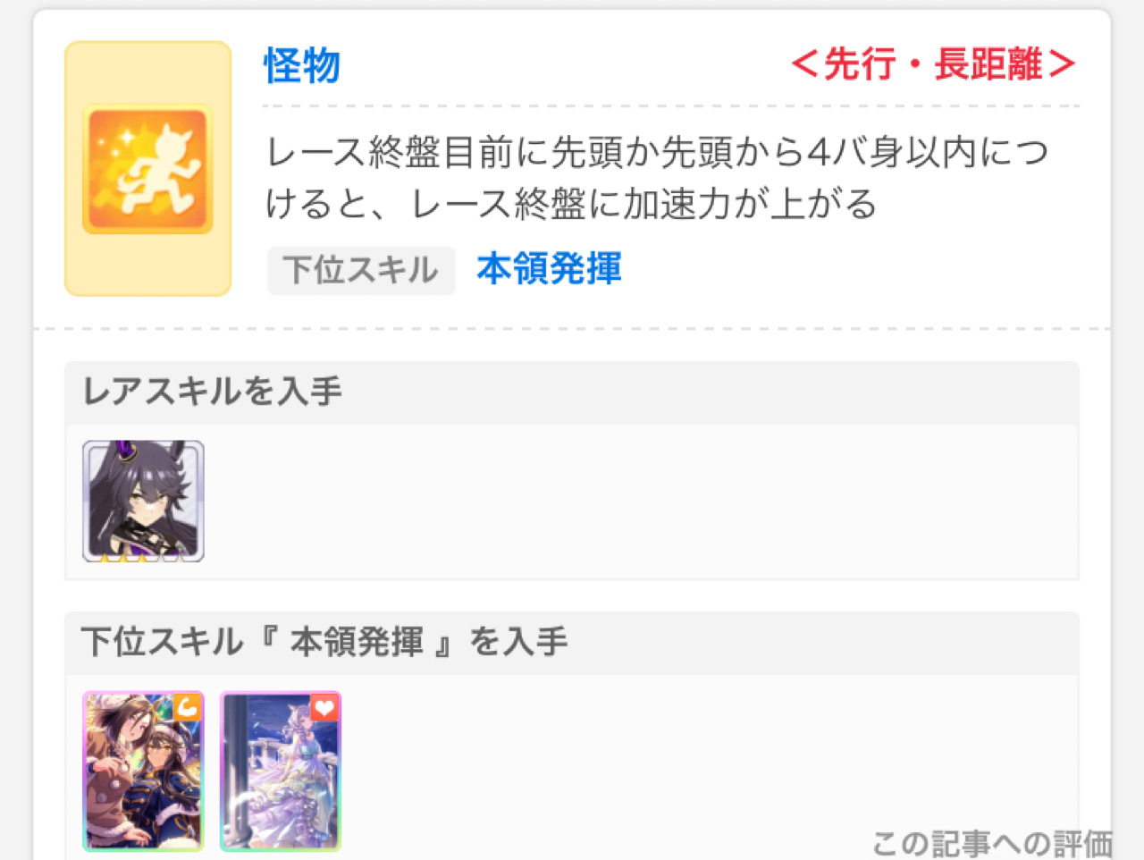The height and width of the screenshot is (860, 1144).
Task: Open the この記事への評価 rating label
Action: [992, 843]
